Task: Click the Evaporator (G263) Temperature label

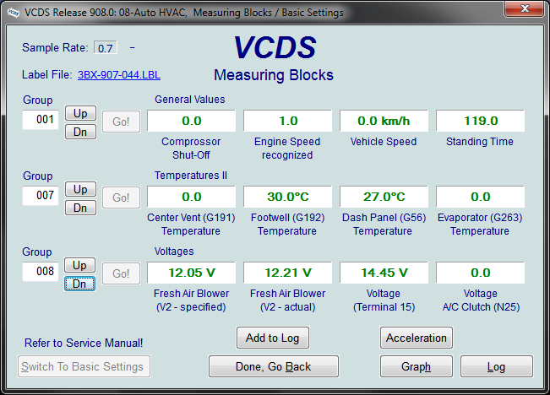Action: click(x=480, y=225)
